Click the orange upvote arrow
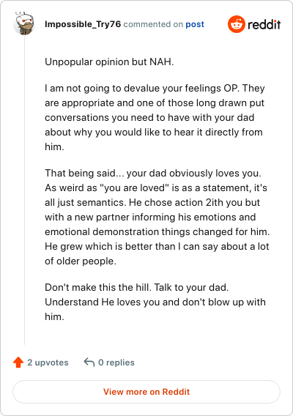Image resolution: width=293 pixels, height=416 pixels. pos(18,363)
